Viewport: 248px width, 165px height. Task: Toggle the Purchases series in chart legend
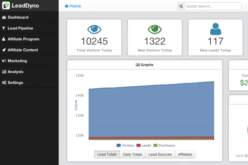click(x=164, y=145)
